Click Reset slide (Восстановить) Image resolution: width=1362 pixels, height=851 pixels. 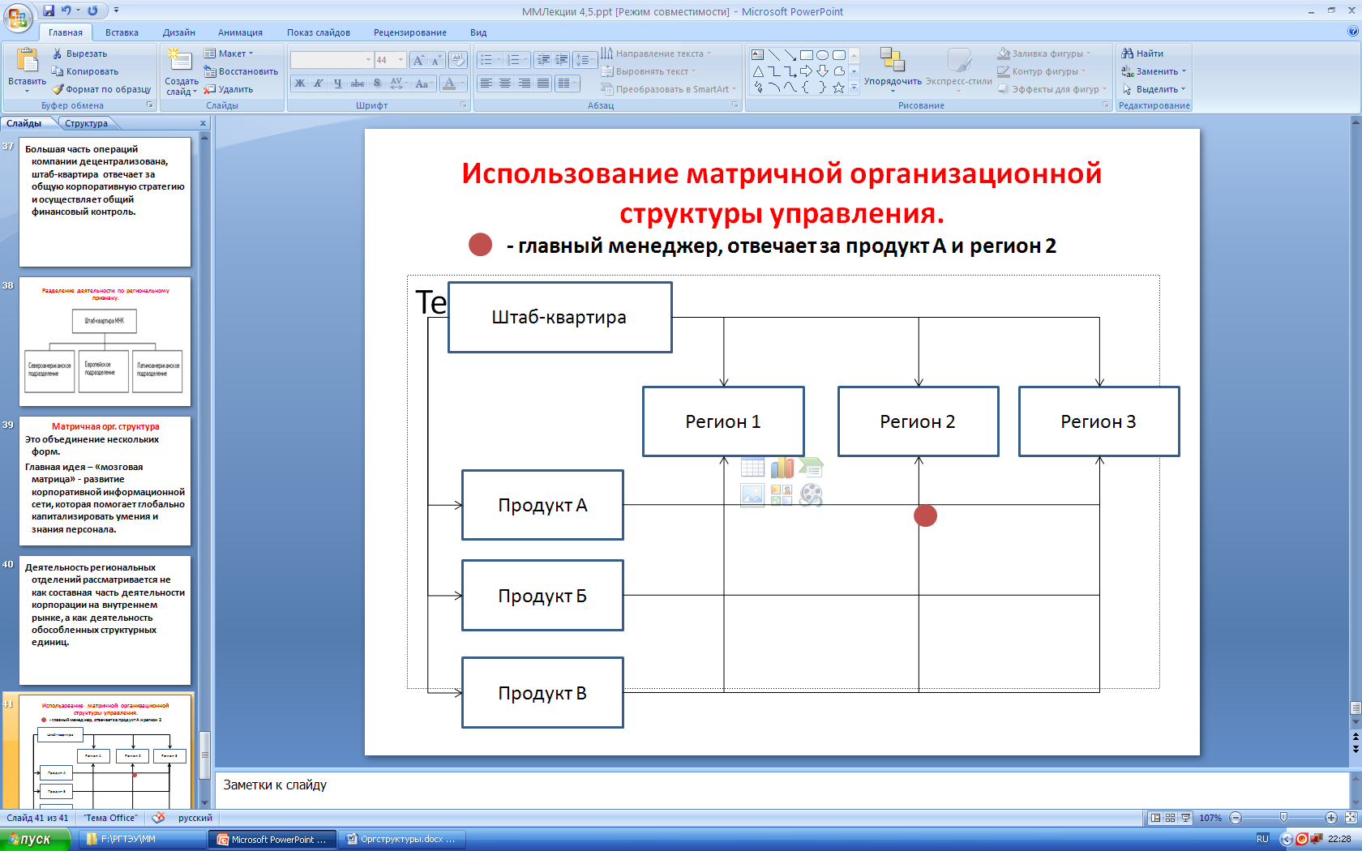(x=241, y=71)
